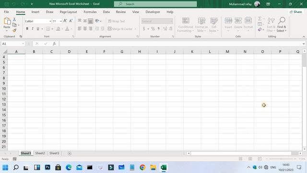Select column D header

[x=69, y=51]
